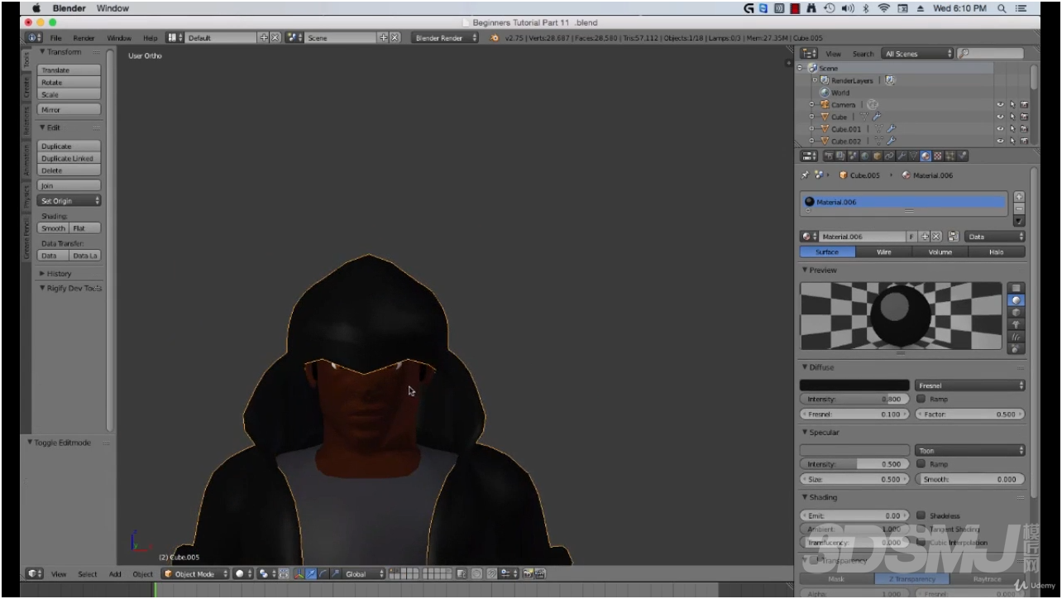Click Join button in Edit panel
Viewport: 1062px width, 599px height.
click(69, 185)
